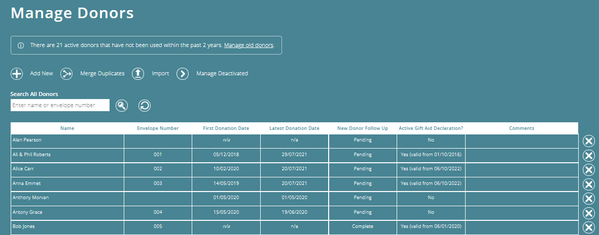Image resolution: width=599 pixels, height=235 pixels.
Task: Remove Anna Emmet using X icon
Action: click(x=589, y=184)
